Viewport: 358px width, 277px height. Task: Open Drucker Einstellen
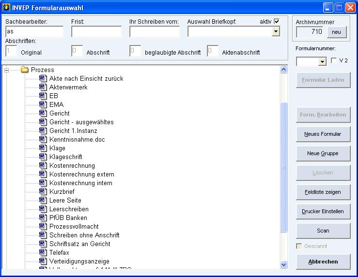coord(323,211)
